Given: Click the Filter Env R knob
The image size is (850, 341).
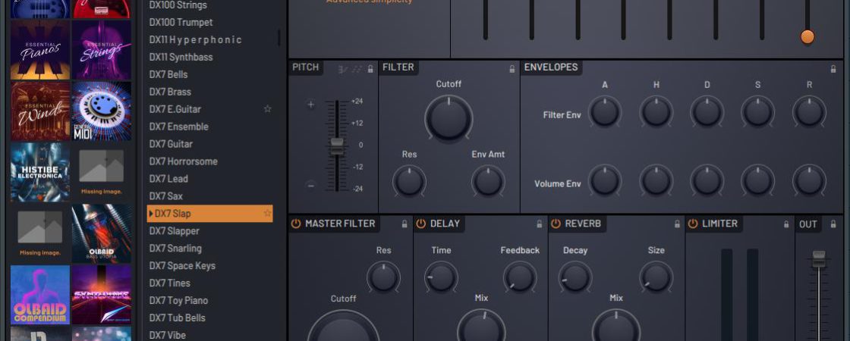Looking at the screenshot, I should (809, 113).
